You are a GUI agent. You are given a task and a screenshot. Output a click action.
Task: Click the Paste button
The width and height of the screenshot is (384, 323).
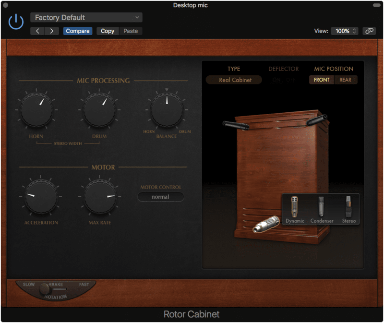coord(131,31)
